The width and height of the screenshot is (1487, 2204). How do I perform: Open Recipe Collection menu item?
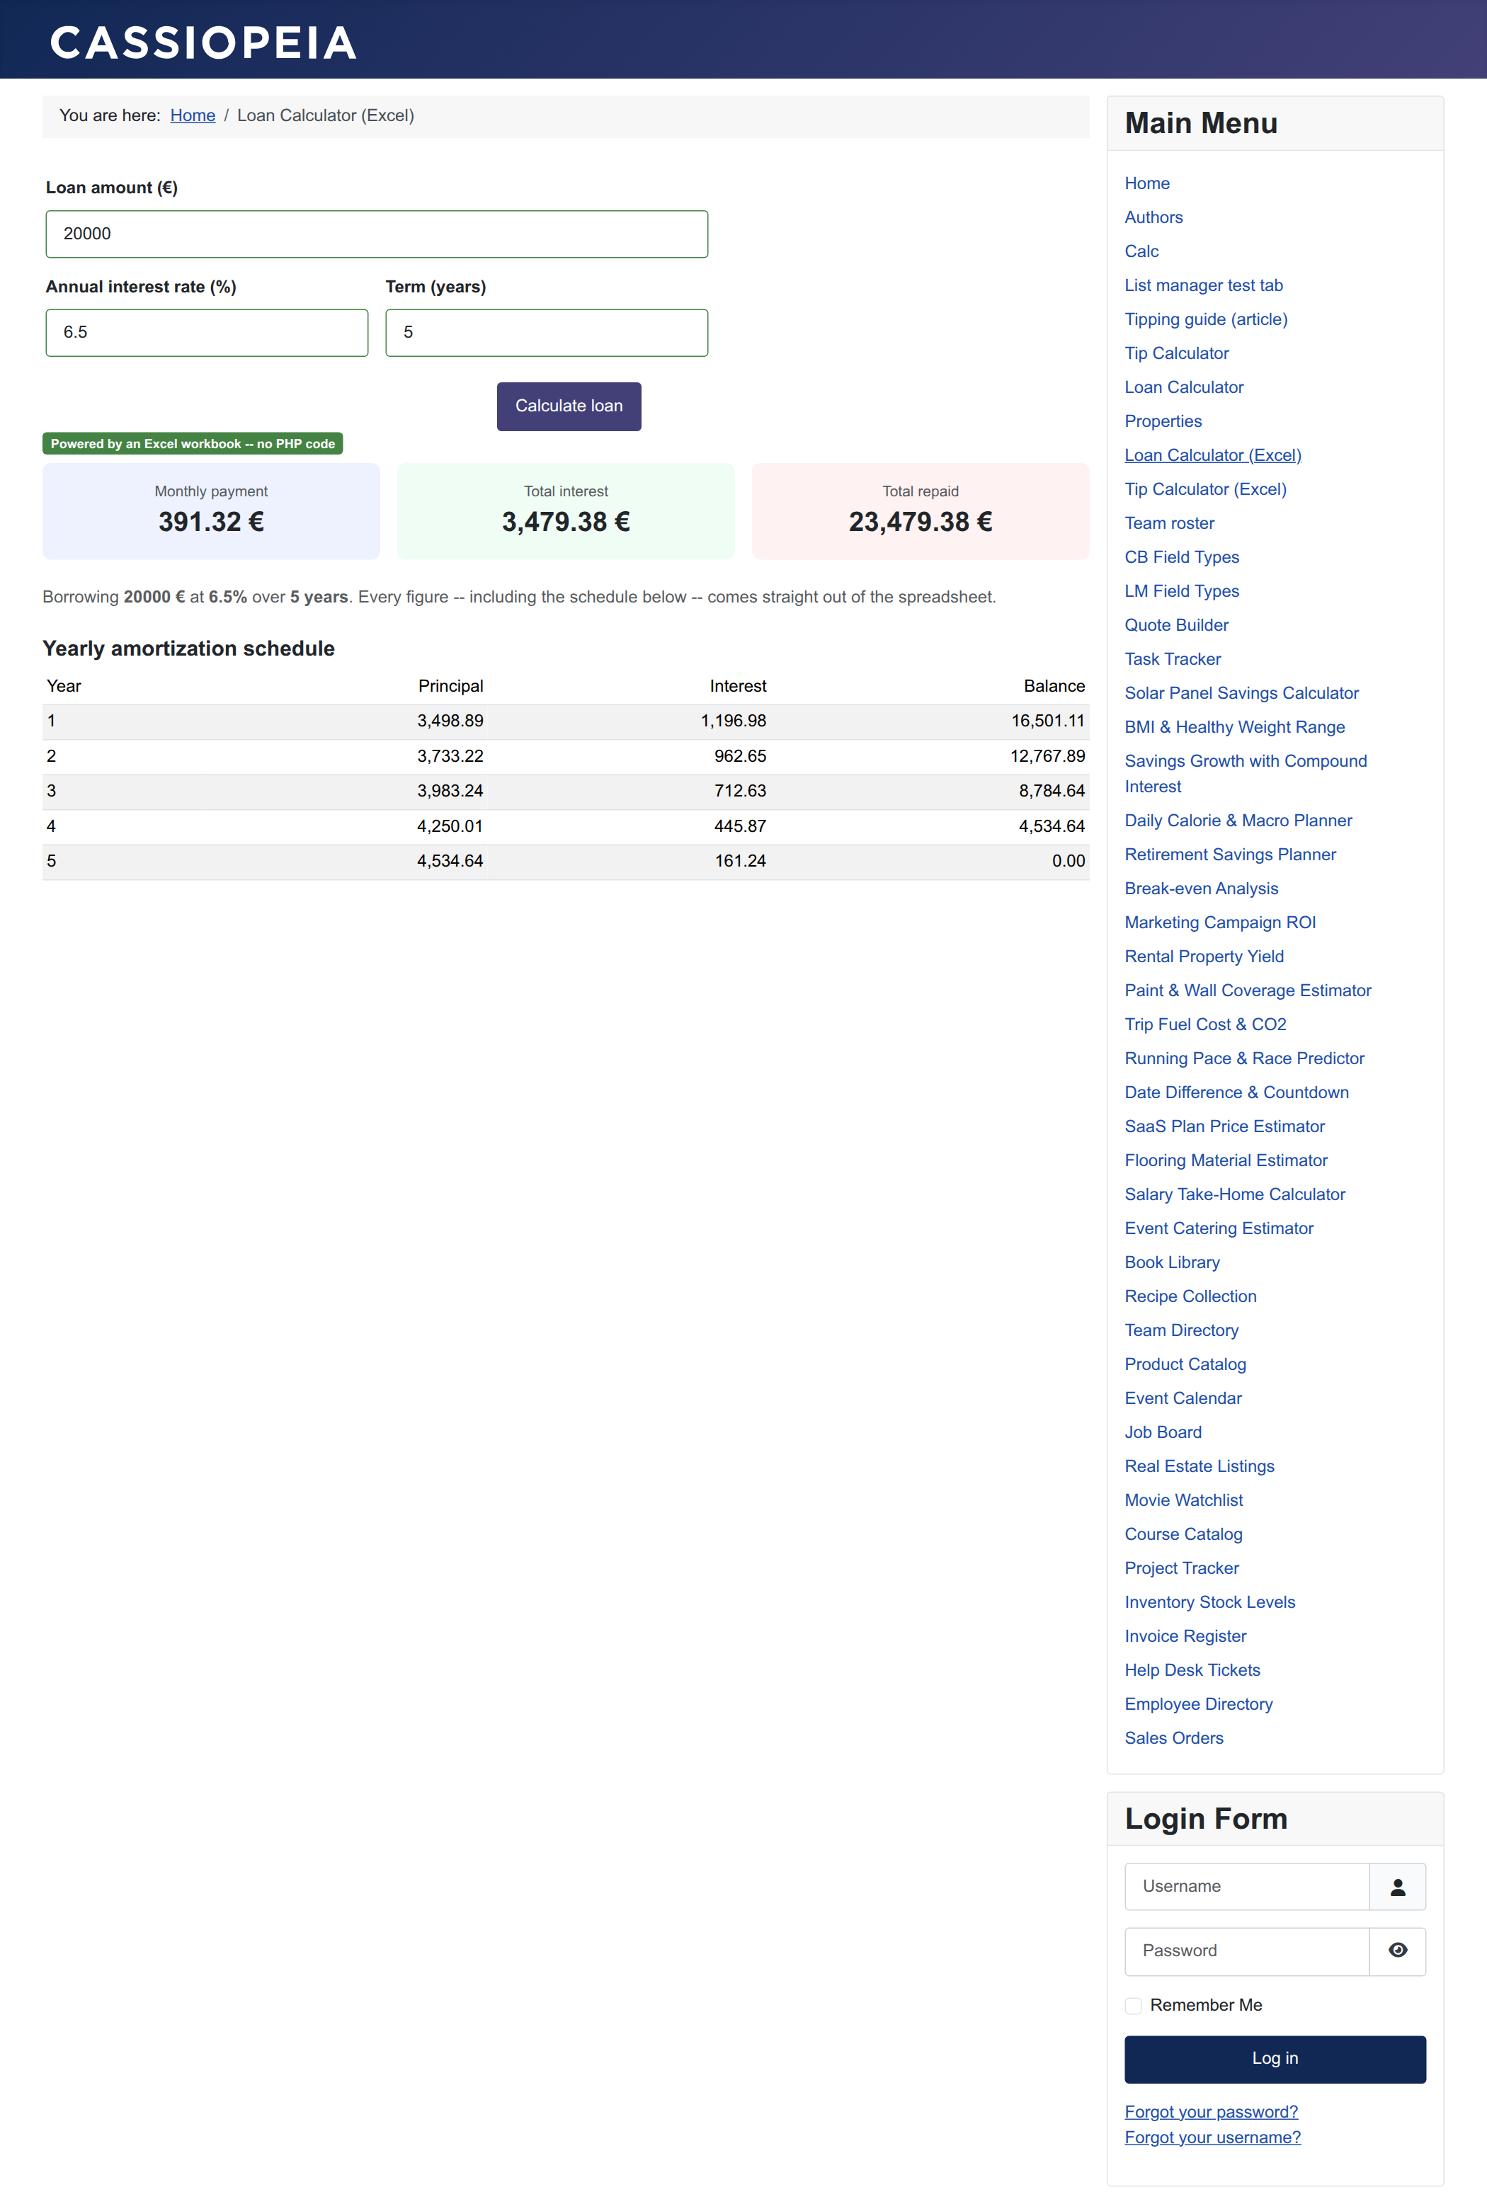1190,1297
